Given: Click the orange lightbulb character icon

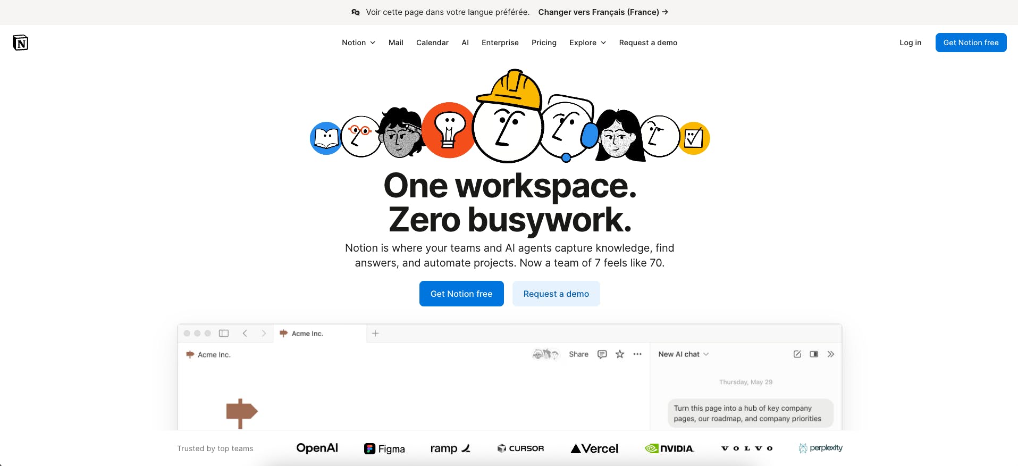Looking at the screenshot, I should pos(449,130).
